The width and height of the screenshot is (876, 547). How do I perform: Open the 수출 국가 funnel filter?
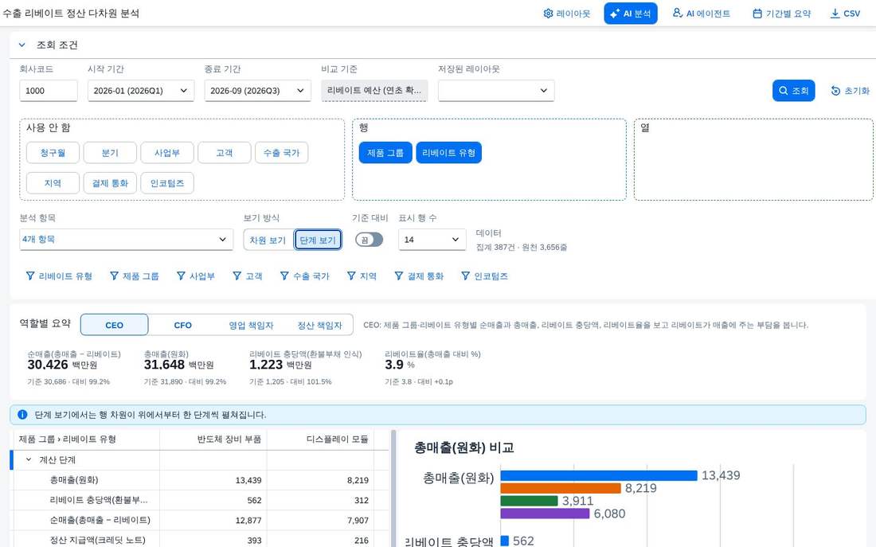click(x=304, y=276)
